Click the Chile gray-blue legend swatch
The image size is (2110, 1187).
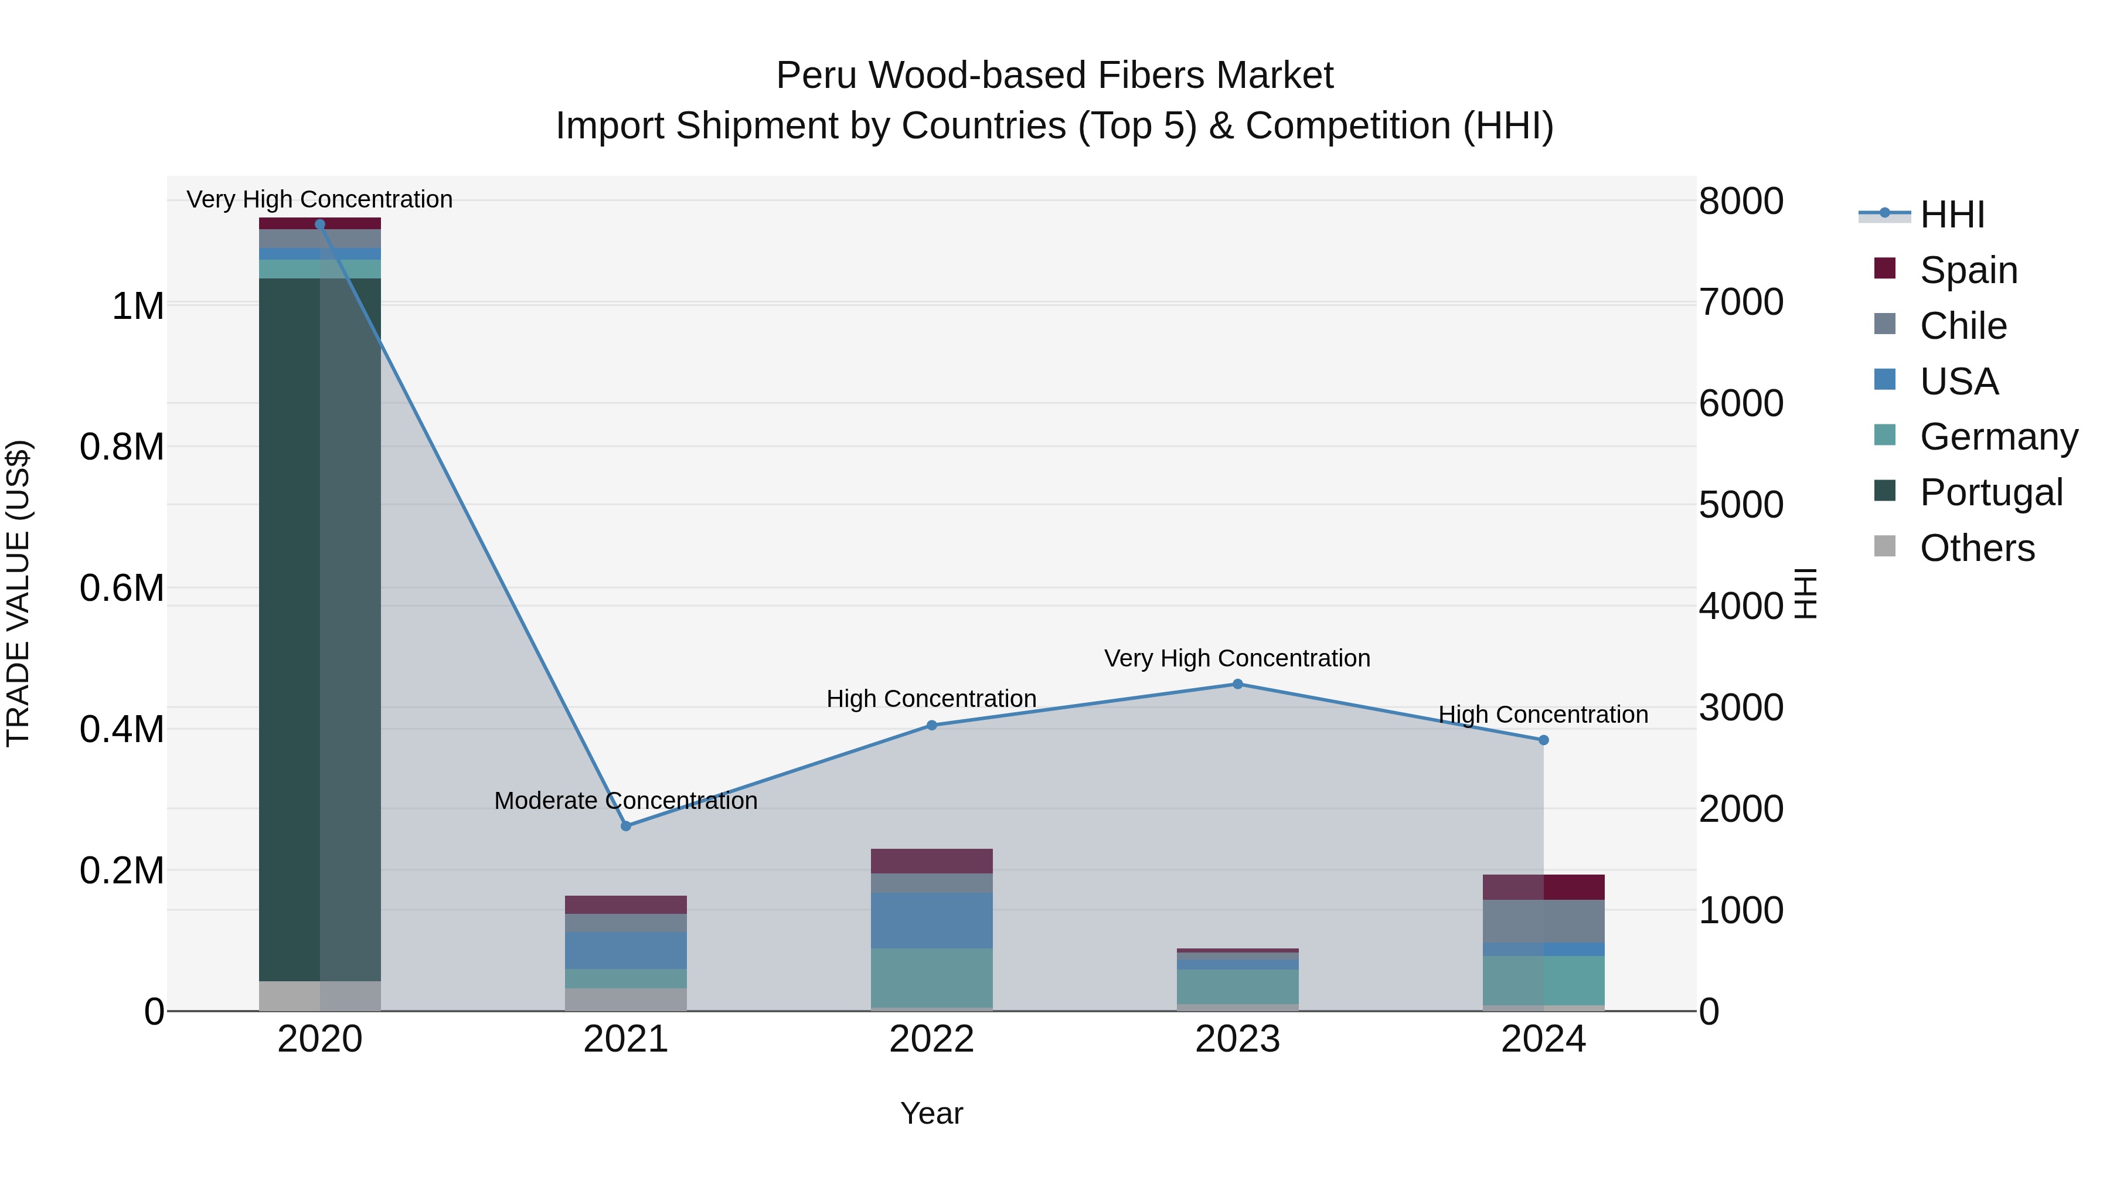click(x=1885, y=324)
